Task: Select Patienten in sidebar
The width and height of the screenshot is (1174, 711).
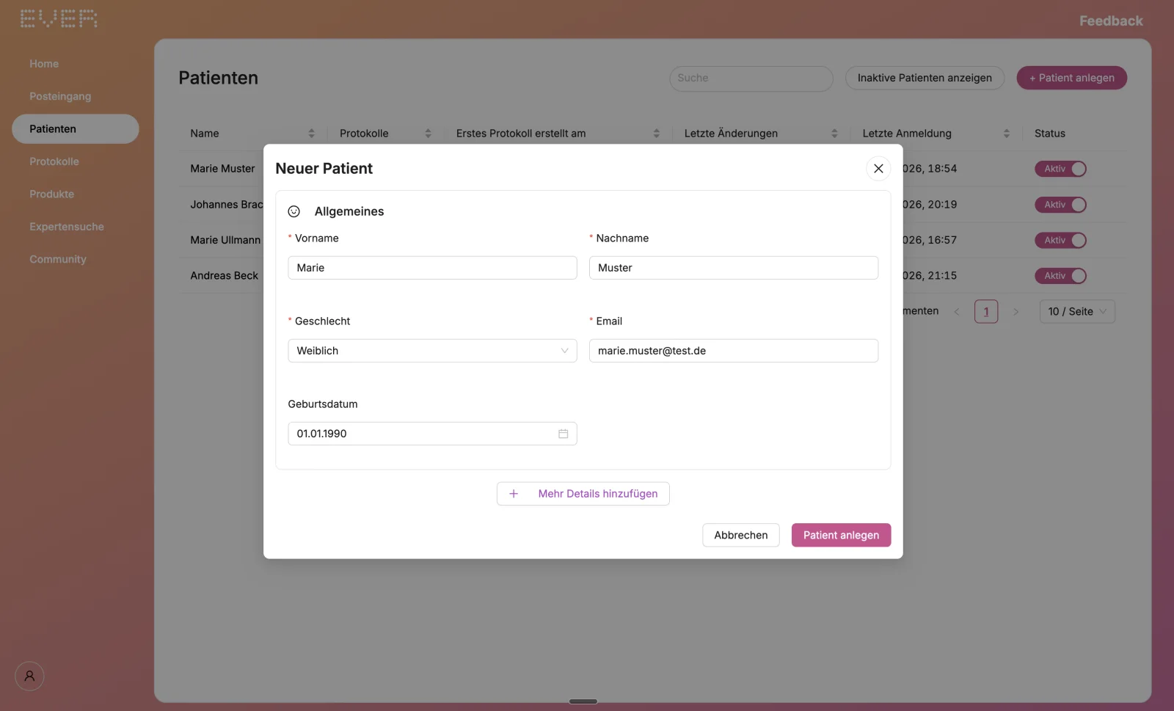Action: (x=75, y=128)
